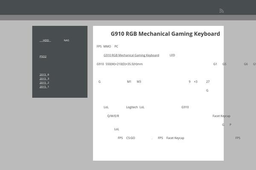Image resolution: width=256 pixels, height=170 pixels.
Task: Click the number 27 text
Action: tap(208, 82)
